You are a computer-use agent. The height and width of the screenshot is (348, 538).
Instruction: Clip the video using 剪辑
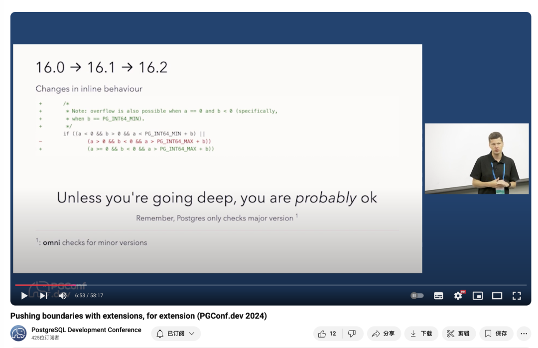coord(458,334)
